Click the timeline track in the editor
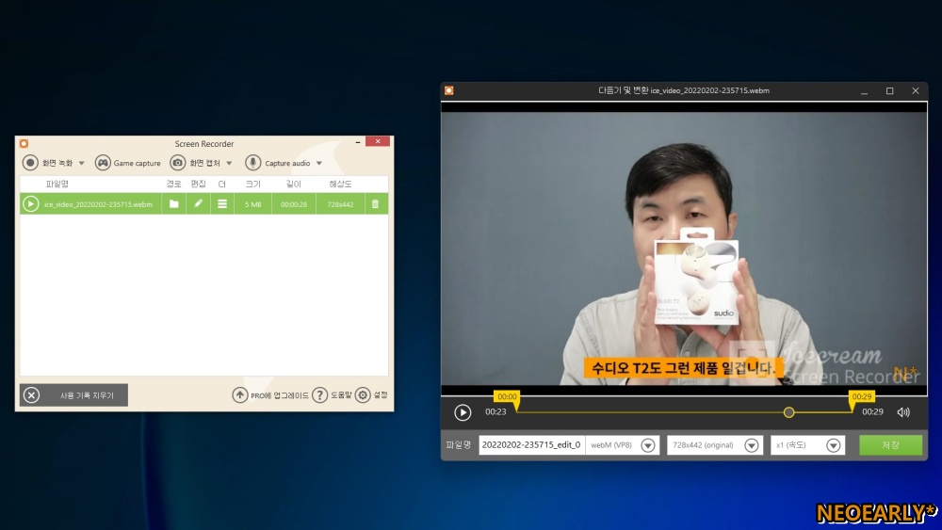942x530 pixels. pos(684,412)
